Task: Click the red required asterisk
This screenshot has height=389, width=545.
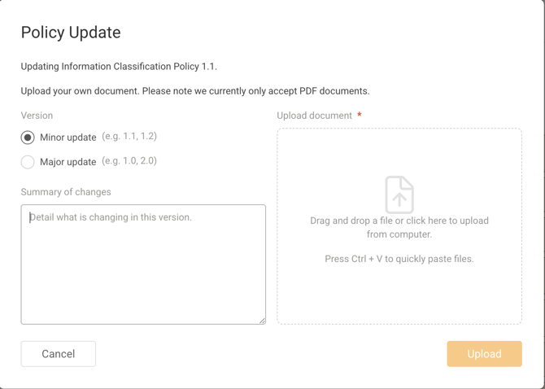Action: pyautogui.click(x=360, y=116)
